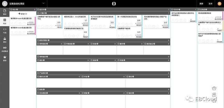Viewport: 224px width, 108px height.
Task: Collapse the 待办 column
Action: pos(11,10)
